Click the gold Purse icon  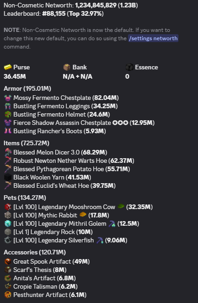coord(8,67)
